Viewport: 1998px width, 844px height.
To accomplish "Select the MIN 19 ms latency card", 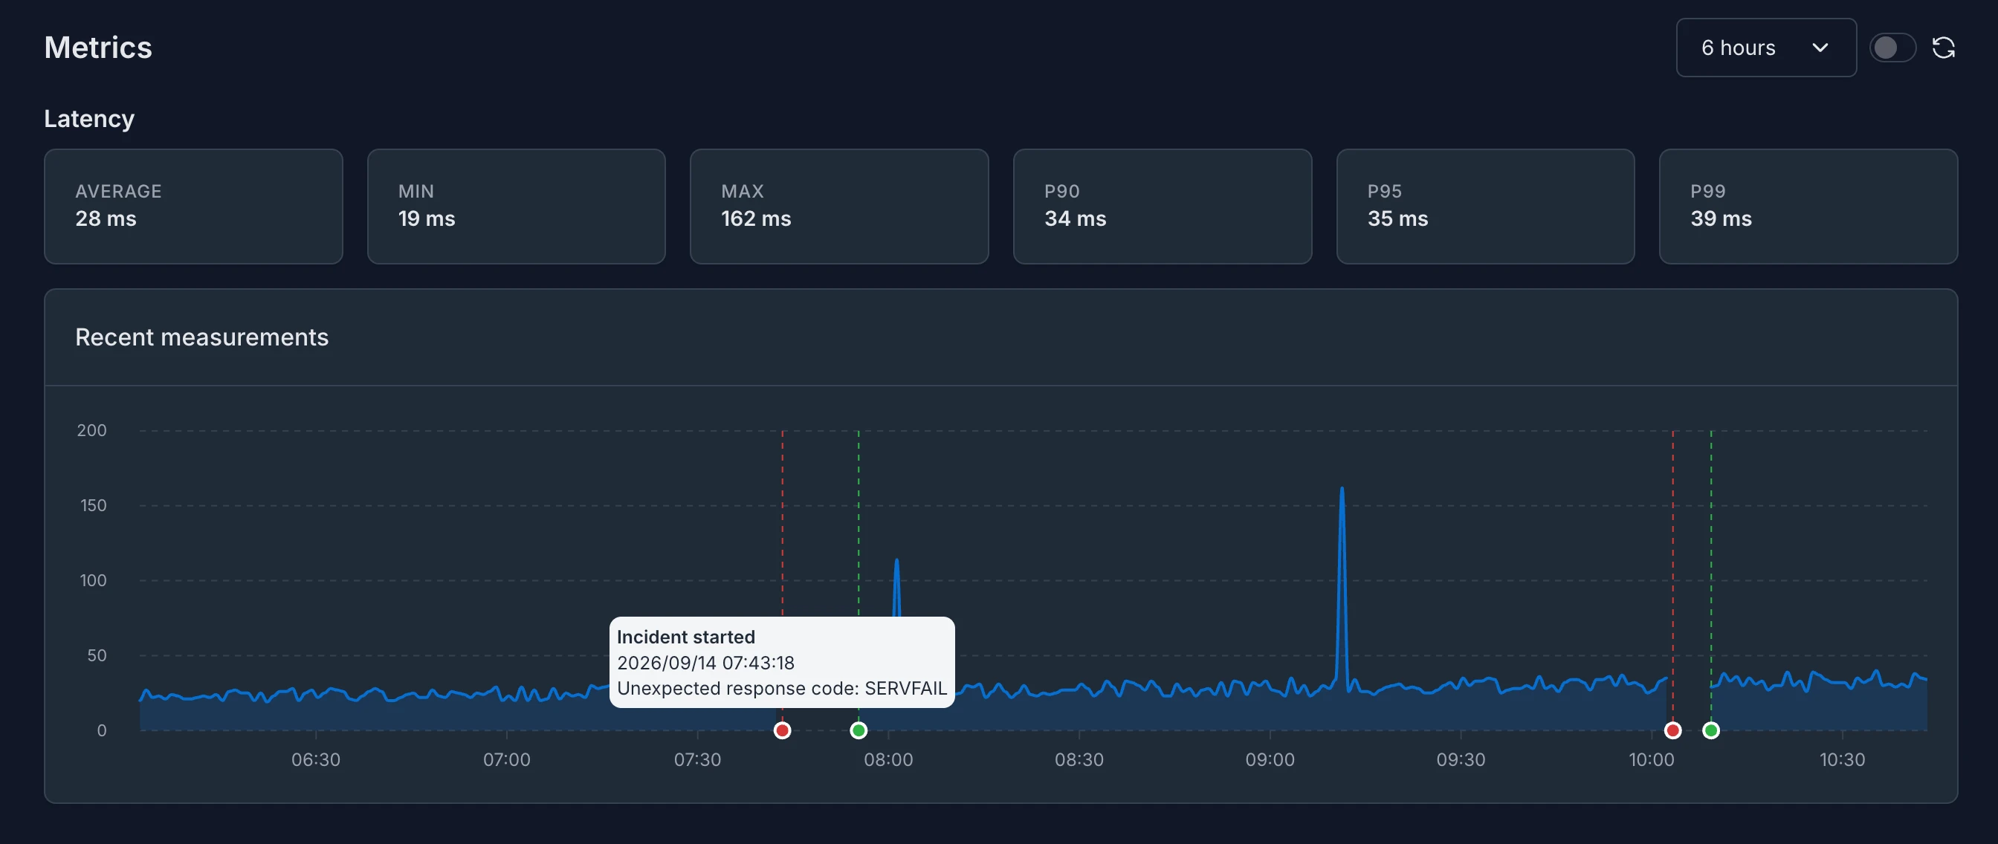I will 517,206.
